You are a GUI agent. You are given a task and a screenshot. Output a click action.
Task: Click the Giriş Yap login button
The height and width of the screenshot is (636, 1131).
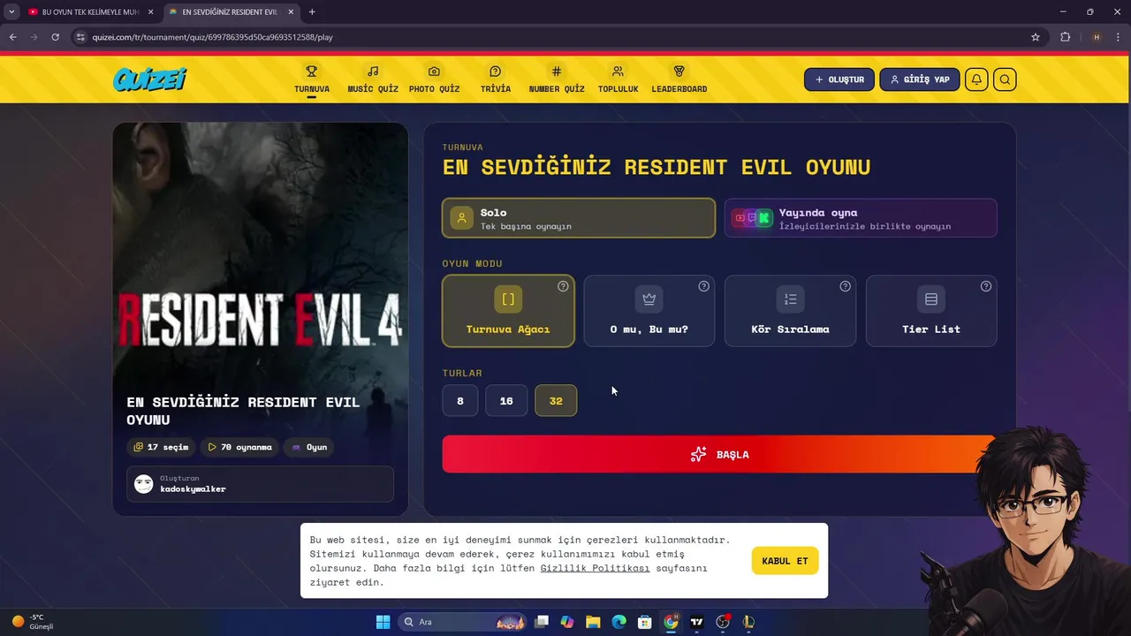coord(920,79)
